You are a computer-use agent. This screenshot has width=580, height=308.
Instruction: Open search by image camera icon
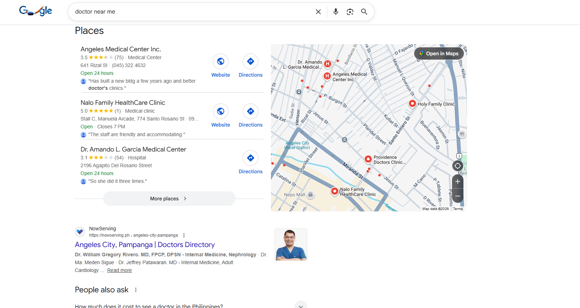[350, 12]
